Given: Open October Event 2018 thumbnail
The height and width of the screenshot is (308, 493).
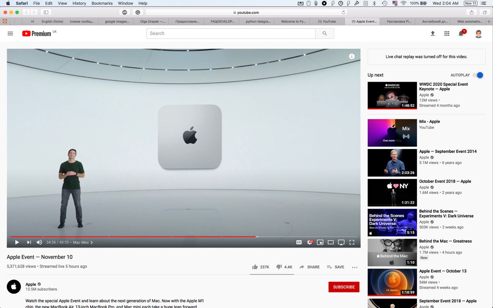Looking at the screenshot, I should point(392,192).
